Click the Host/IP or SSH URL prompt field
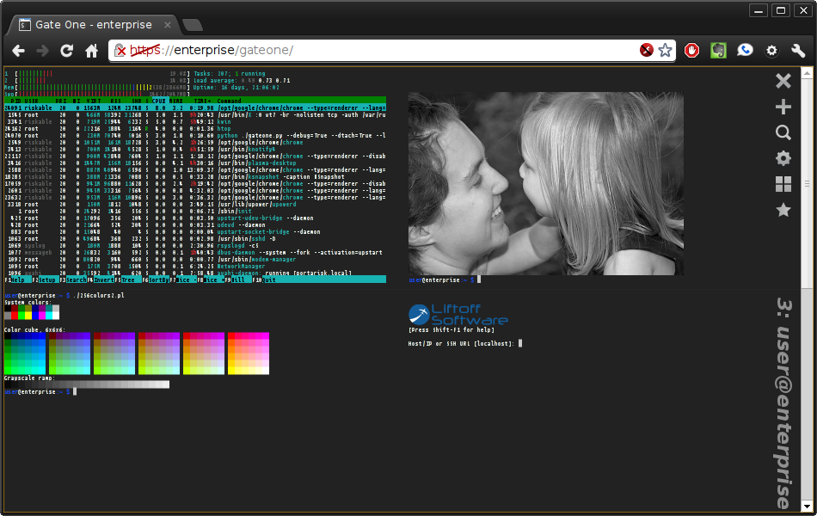Screen dimensions: 817x516 coord(464,343)
